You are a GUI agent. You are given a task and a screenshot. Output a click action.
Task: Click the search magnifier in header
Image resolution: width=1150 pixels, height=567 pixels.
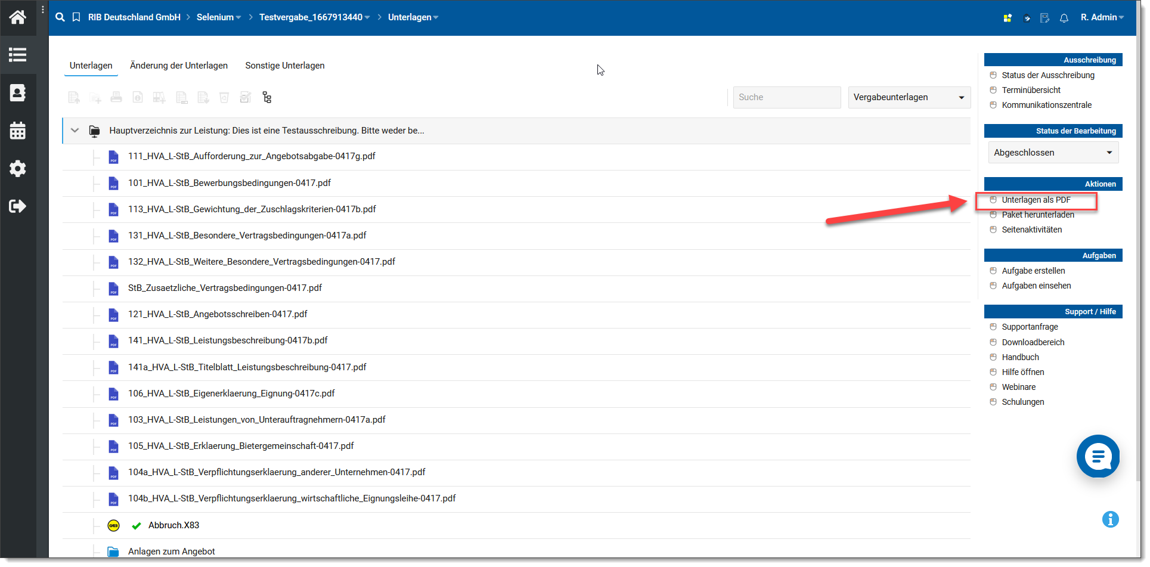60,17
